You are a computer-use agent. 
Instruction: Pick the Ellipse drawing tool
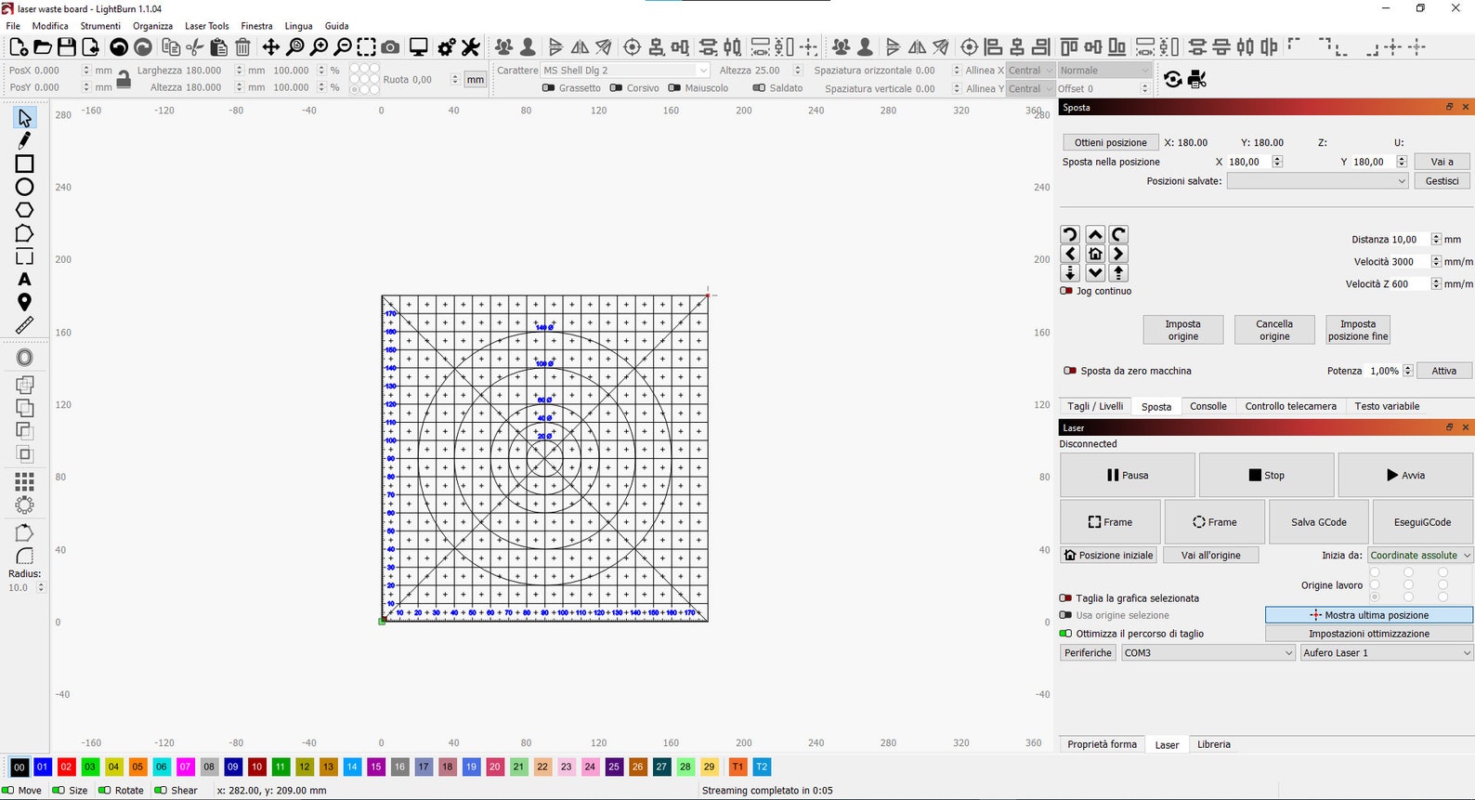[25, 187]
